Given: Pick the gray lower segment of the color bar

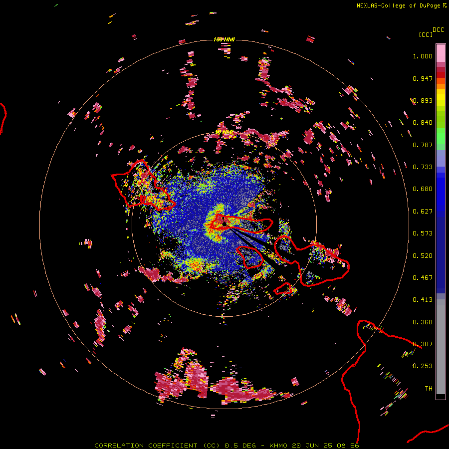Looking at the screenshot, I should click(441, 347).
